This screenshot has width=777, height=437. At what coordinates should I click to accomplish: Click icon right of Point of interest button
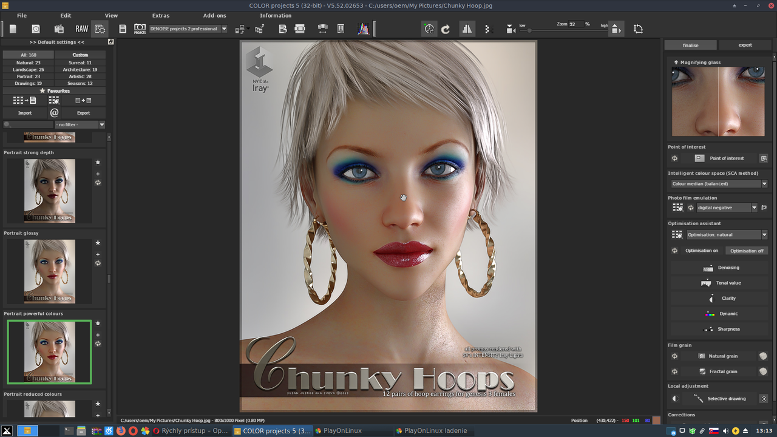[x=764, y=158]
